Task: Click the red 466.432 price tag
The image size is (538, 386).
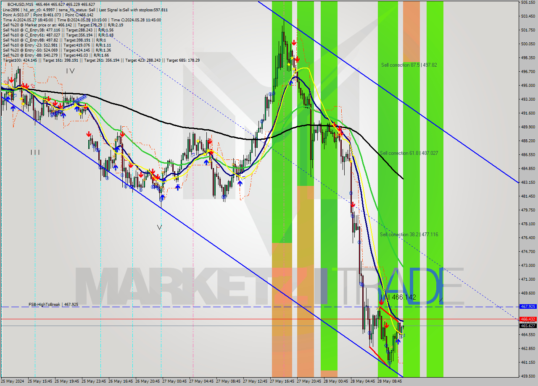Action: (x=528, y=319)
